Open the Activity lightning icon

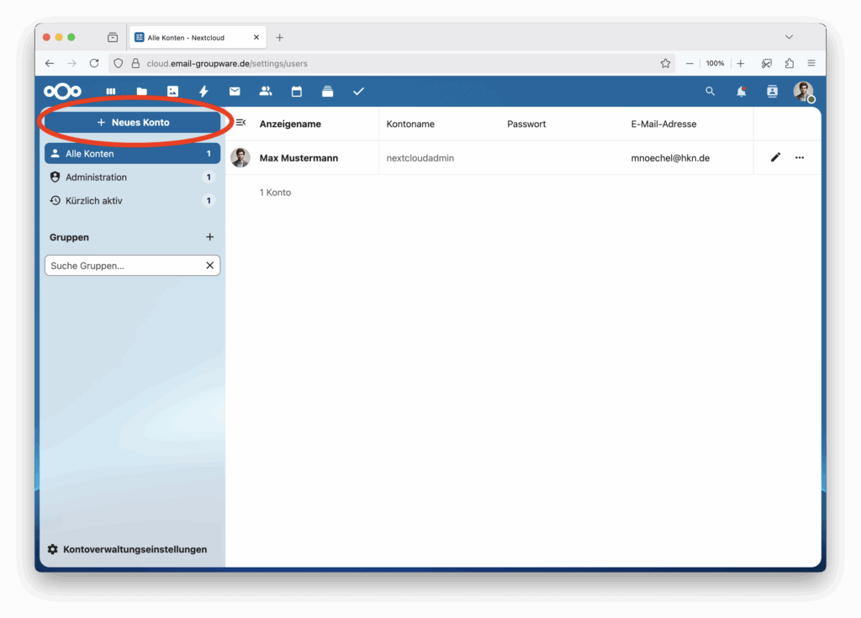click(203, 91)
